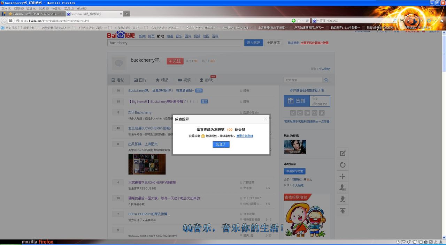The image size is (446, 245).
Task: Click the 全吧搜索 button
Action: 274,43
